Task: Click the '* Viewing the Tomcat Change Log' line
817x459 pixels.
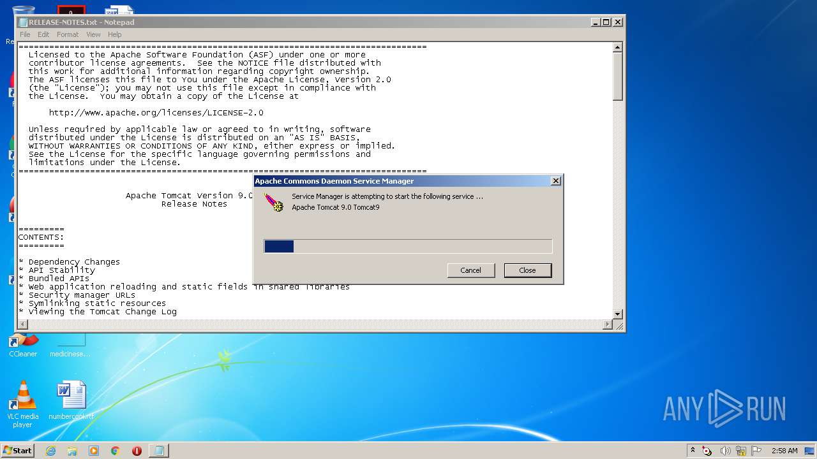Action: [97, 312]
